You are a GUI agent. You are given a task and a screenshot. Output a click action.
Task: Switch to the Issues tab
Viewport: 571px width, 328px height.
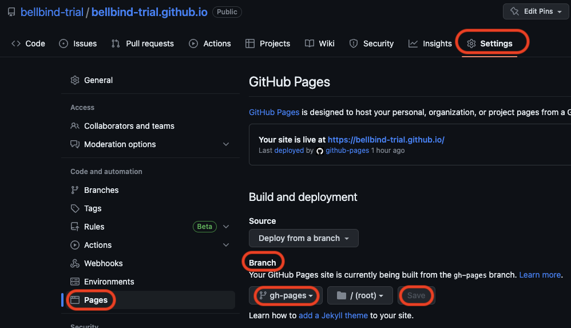click(x=78, y=44)
